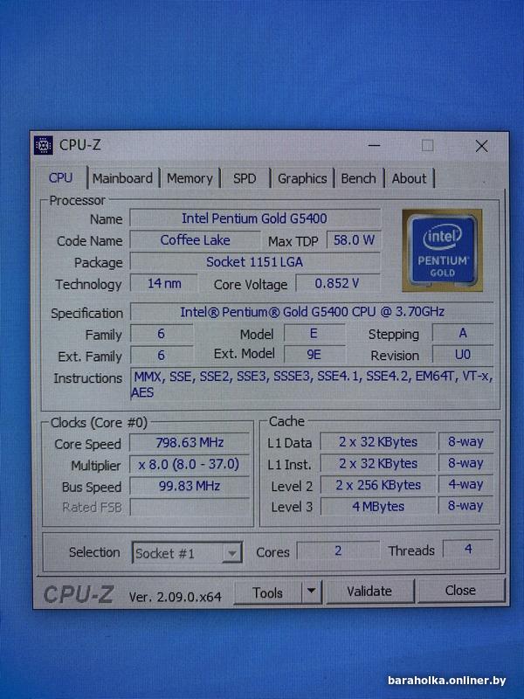Click the CPU-Z app icon in title bar
524x699 pixels.
(x=43, y=146)
